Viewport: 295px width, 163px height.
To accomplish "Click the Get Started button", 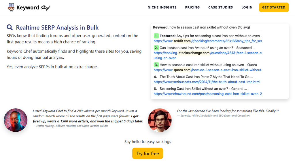I will tap(274, 7).
